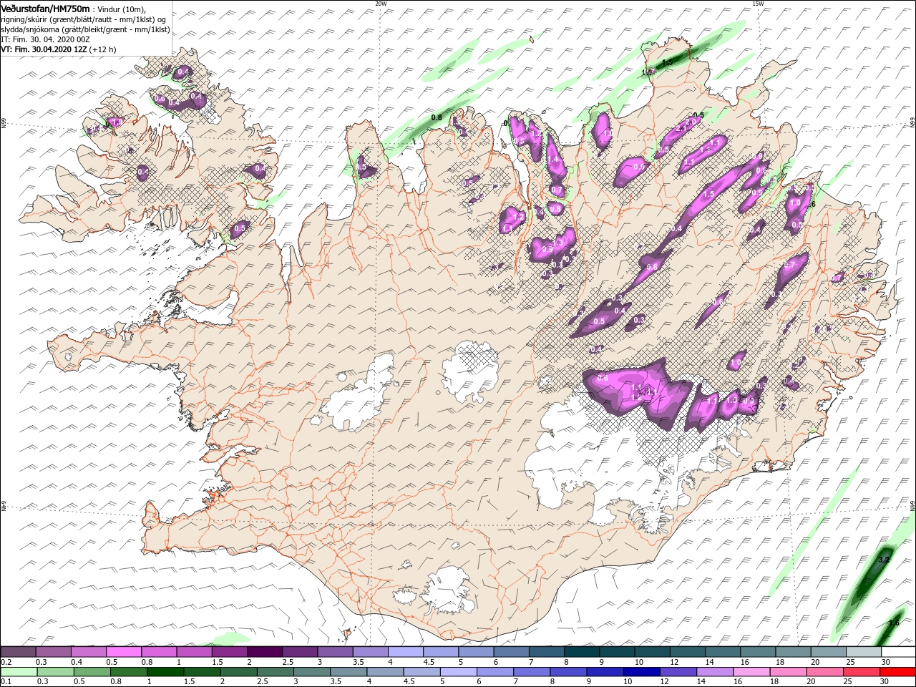Select the grey-teal swatch at 3 in the lower scale
Image resolution: width=916 pixels, height=687 pixels.
click(311, 671)
